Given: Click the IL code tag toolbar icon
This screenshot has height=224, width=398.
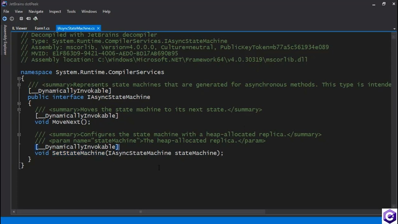Looking at the screenshot, I should 28,19.
